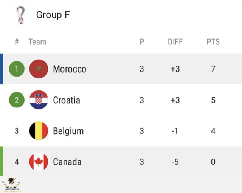Viewport: 242px width, 193px height.
Task: Open the Croatia team name
Action: coord(67,100)
